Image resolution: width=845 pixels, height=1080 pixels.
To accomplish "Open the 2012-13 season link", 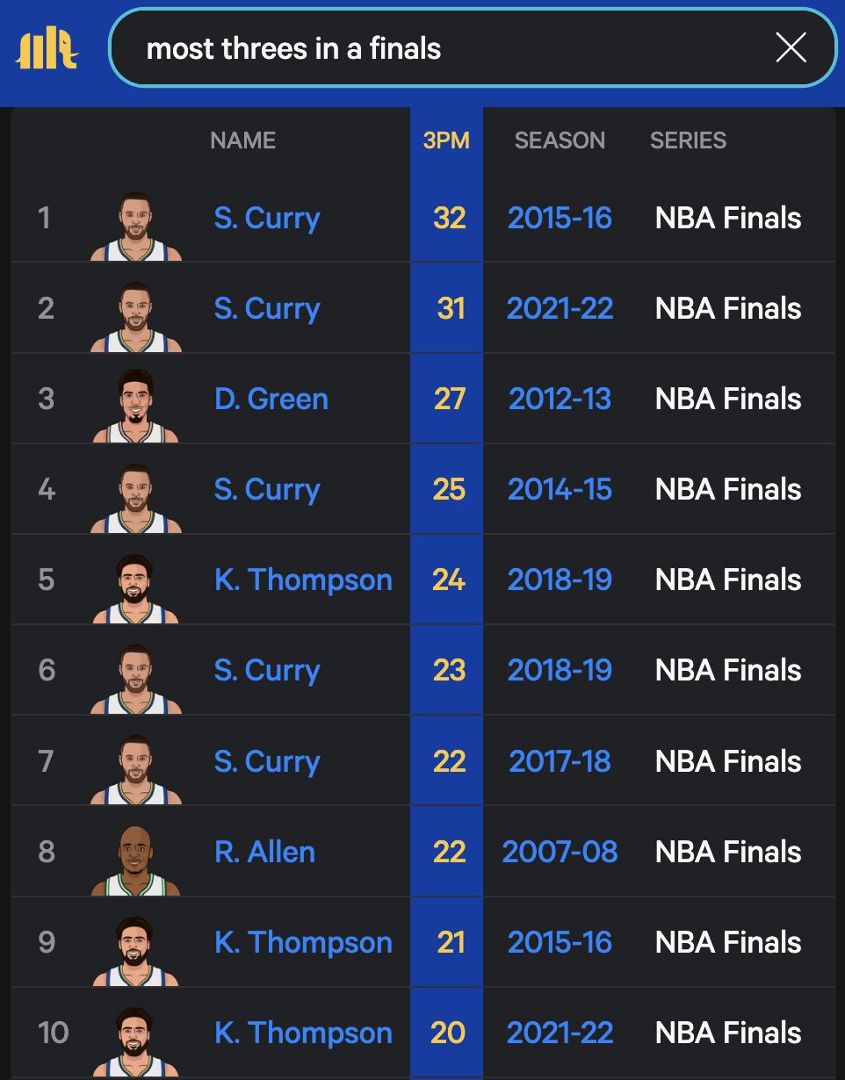I will click(x=560, y=399).
